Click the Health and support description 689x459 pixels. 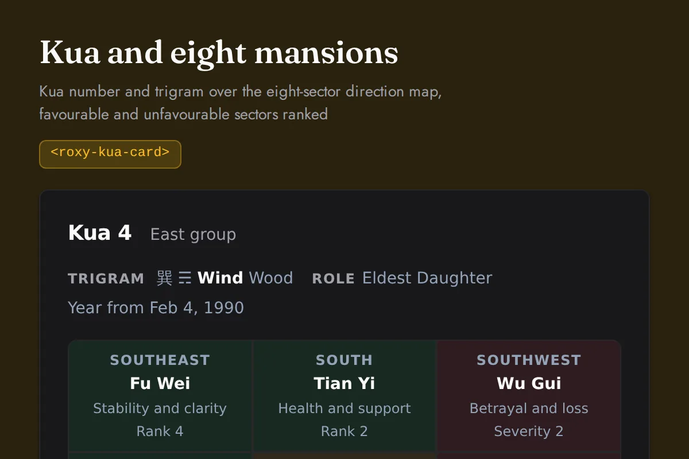coord(344,409)
